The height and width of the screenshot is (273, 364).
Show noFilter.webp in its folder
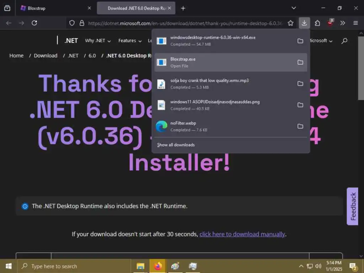pos(300,126)
